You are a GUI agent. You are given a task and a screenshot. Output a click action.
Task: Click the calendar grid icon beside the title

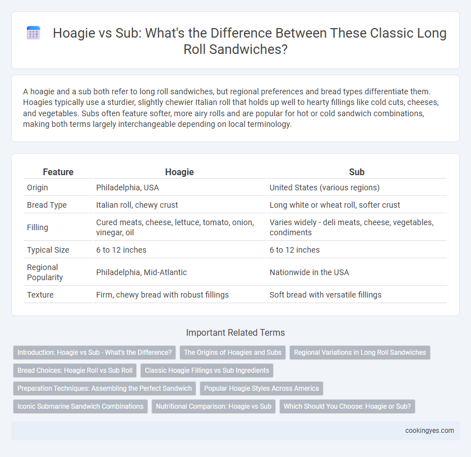click(x=33, y=33)
